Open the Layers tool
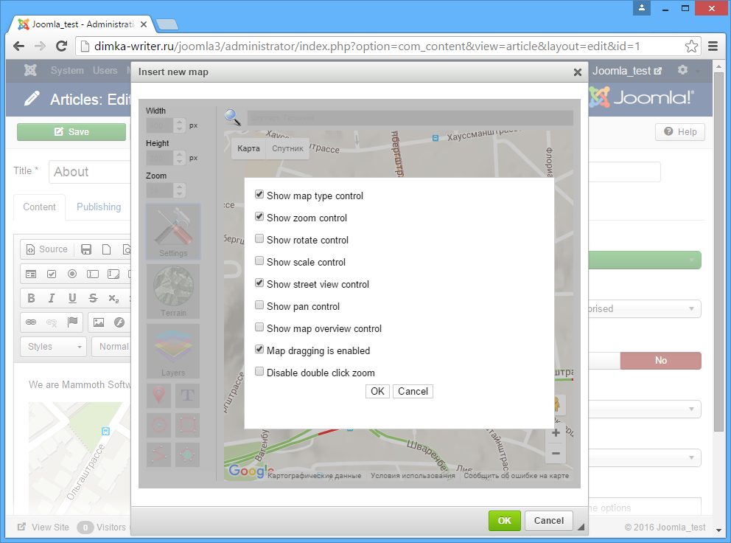Screen dimensions: 731x543 click(x=173, y=350)
